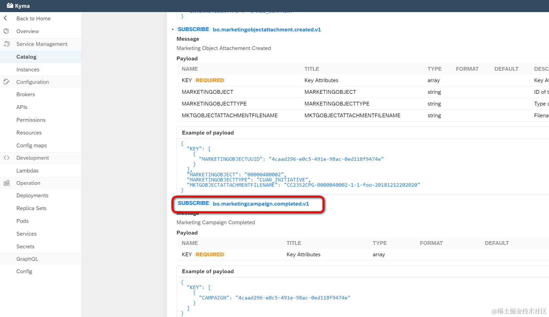Open bo.marketingcampaign.completed.v1 topic link

[261, 204]
